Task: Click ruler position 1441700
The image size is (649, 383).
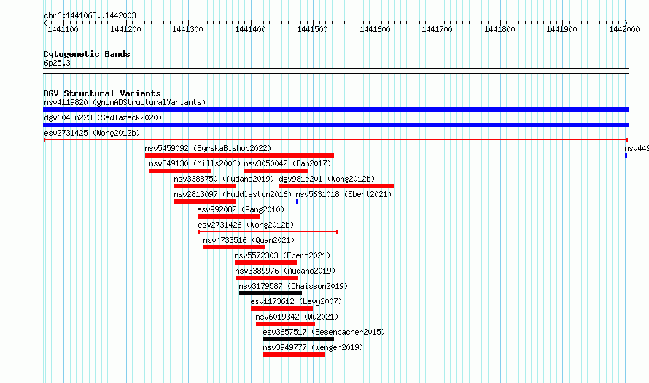Action: (x=437, y=29)
